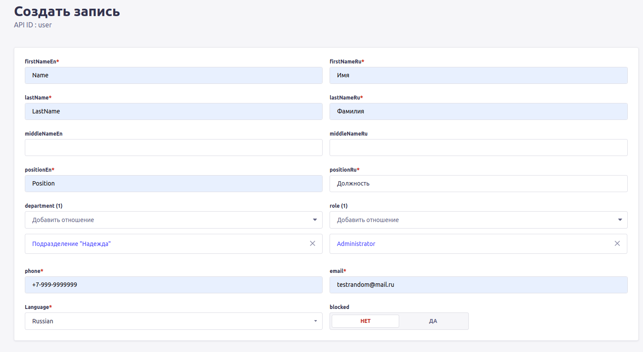
Task: Set blocked toggle to ДА
Action: pyautogui.click(x=433, y=321)
